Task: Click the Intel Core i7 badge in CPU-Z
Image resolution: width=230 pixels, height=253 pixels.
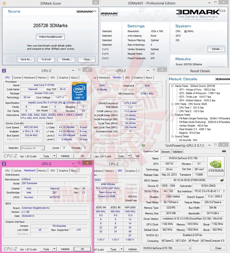Action: pos(79,91)
